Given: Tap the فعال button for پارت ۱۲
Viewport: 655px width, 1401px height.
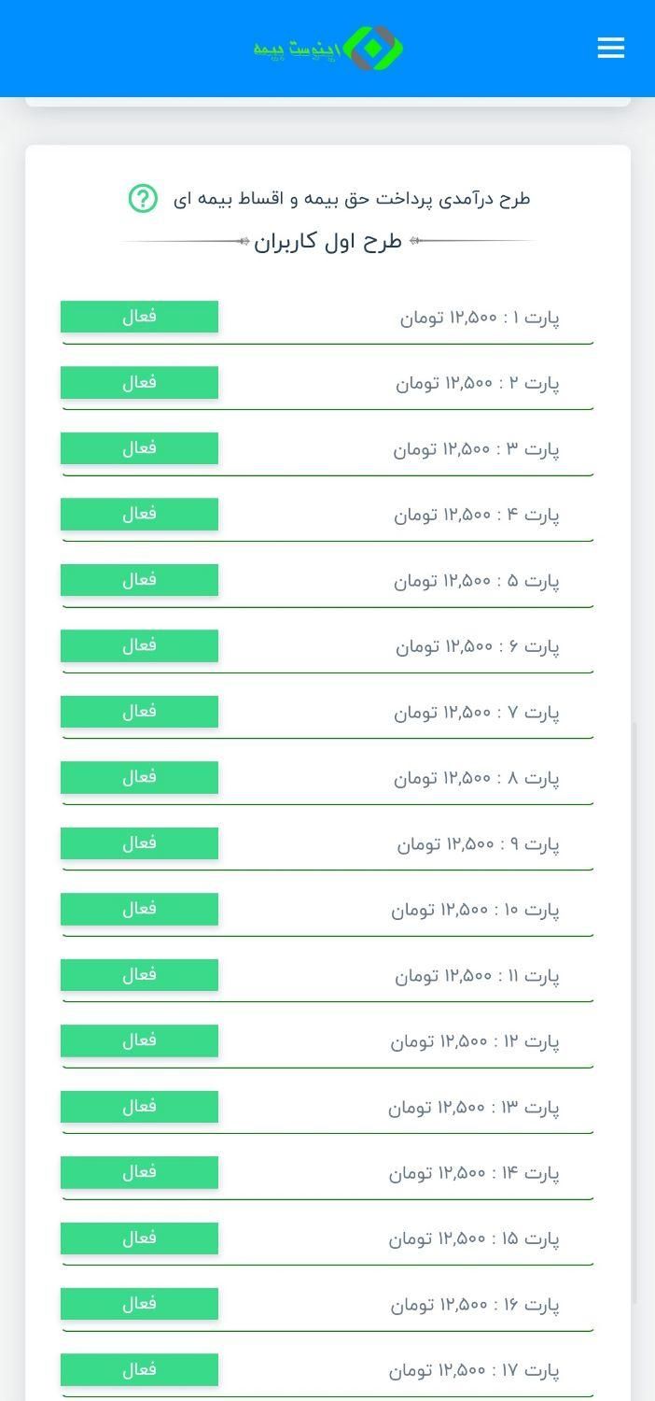Looking at the screenshot, I should point(139,1040).
